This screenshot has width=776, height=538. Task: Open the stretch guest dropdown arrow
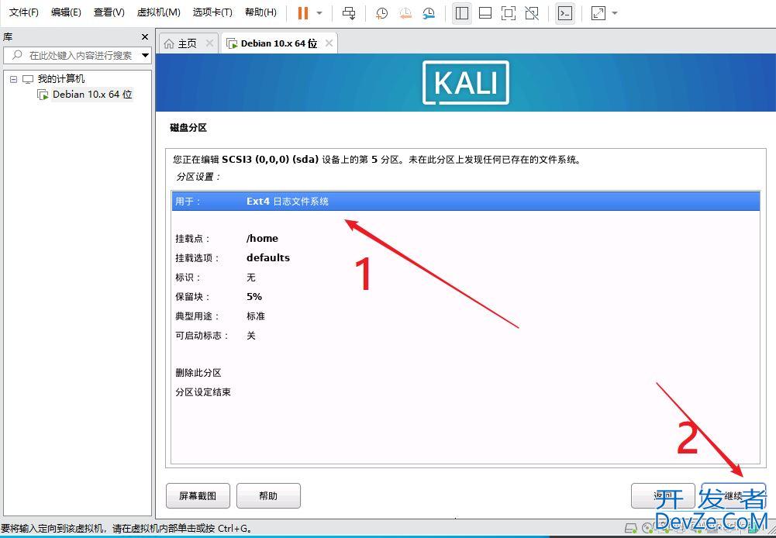point(615,13)
